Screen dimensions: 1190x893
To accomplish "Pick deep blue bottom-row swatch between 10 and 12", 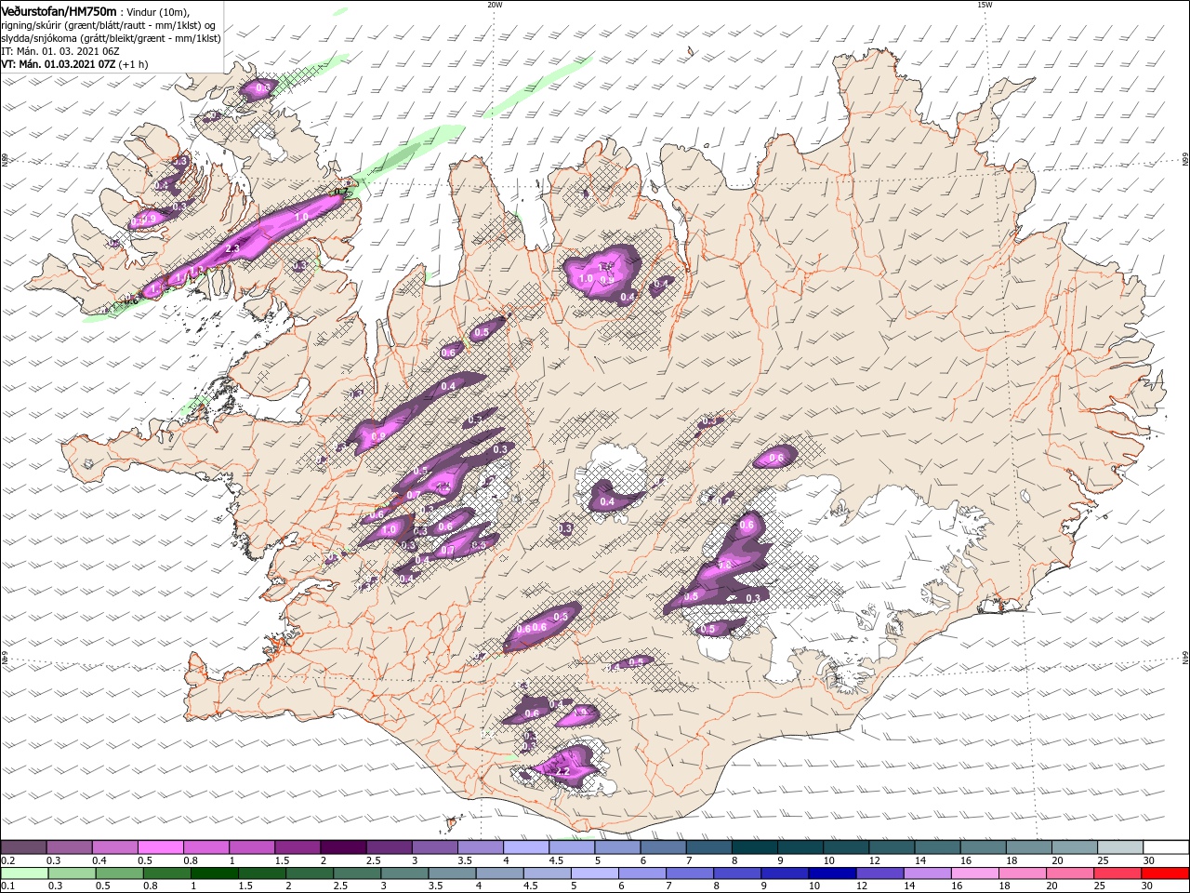I will (832, 873).
